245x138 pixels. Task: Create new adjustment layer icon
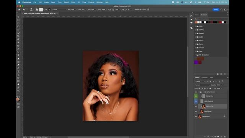pyautogui.click(x=215, y=136)
